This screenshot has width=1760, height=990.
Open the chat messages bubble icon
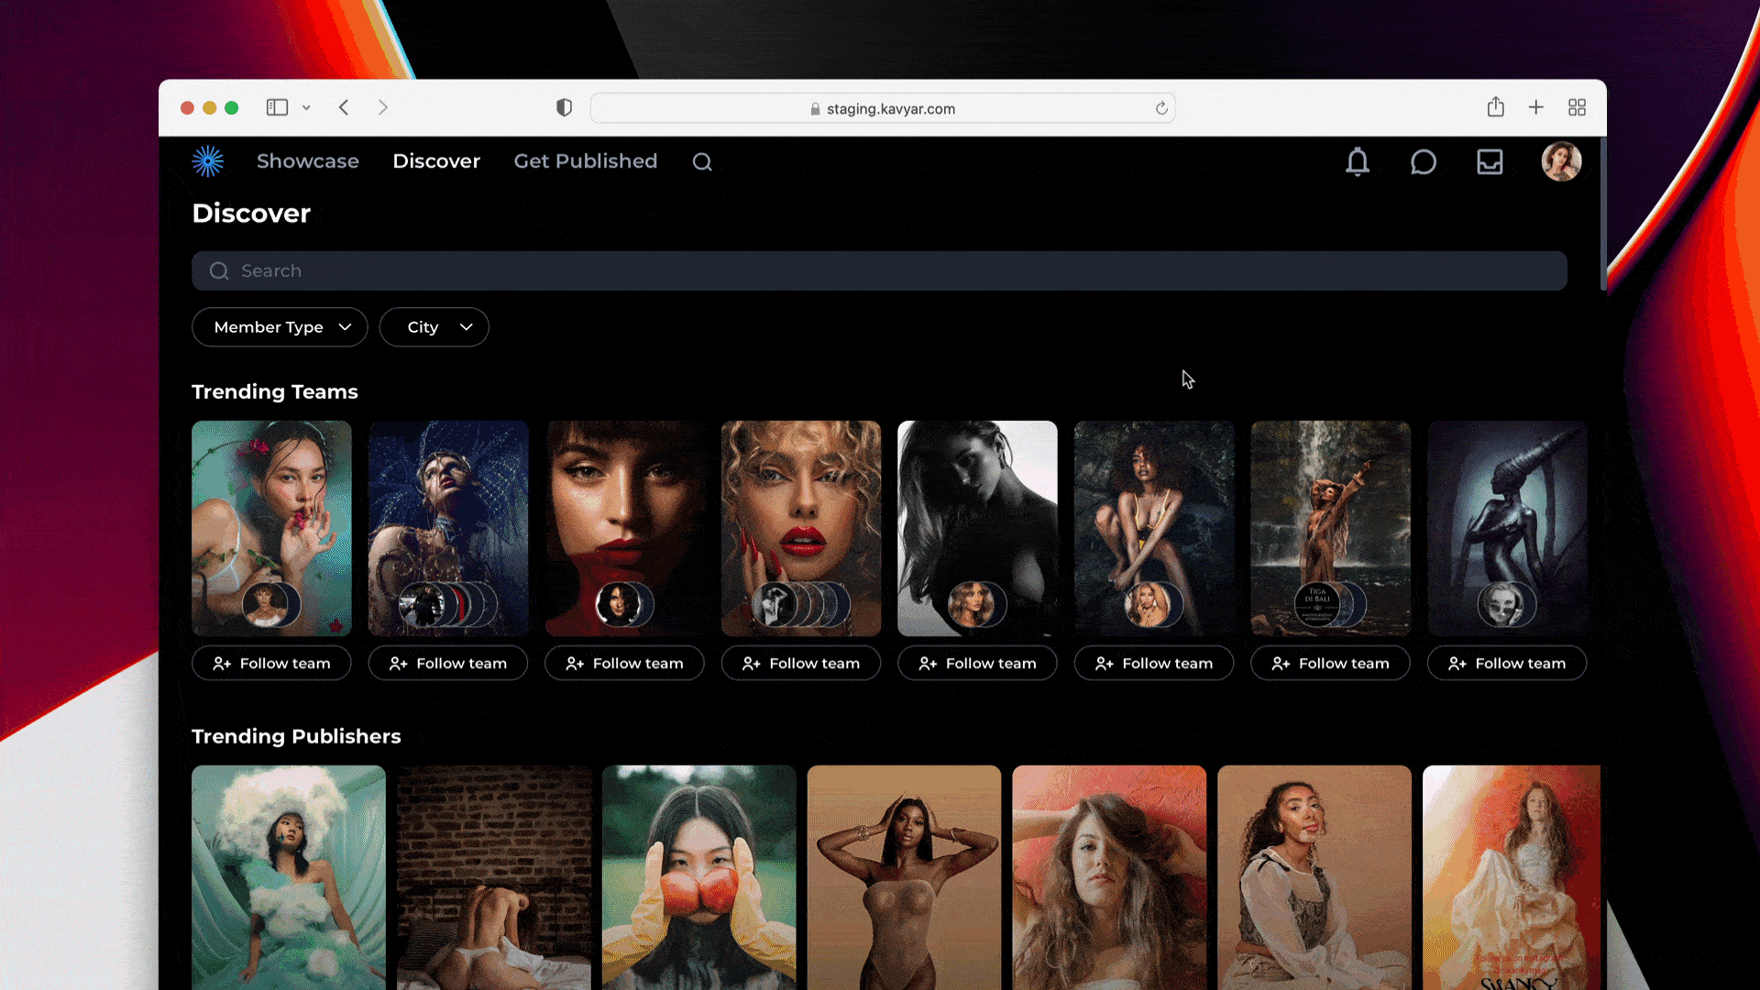[x=1423, y=162]
